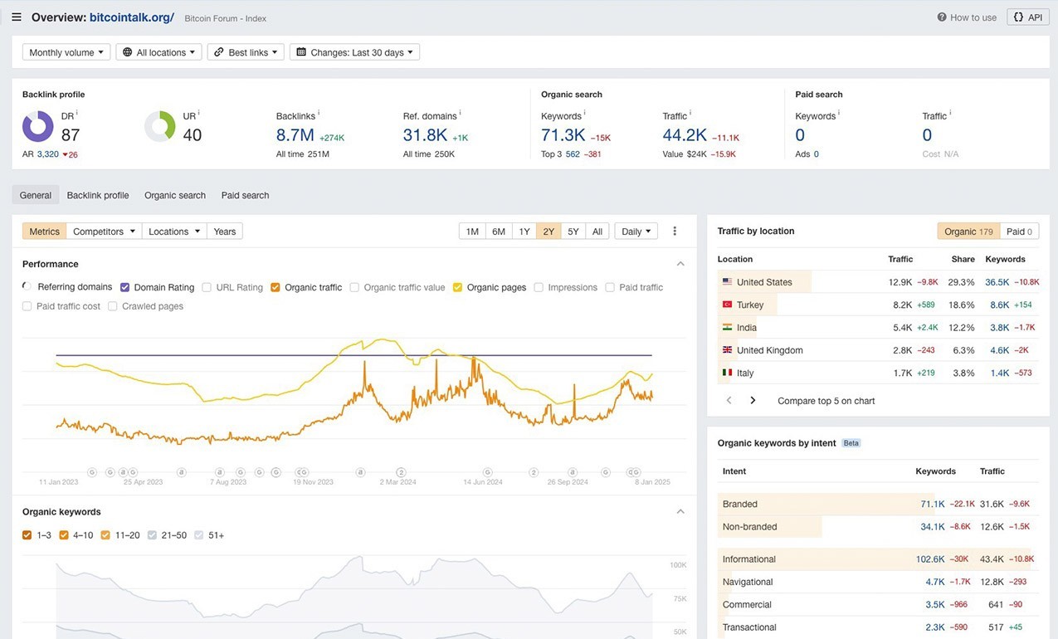Open the Changes: Last 30 days dropdown
Screen dimensions: 1058x639
354,52
